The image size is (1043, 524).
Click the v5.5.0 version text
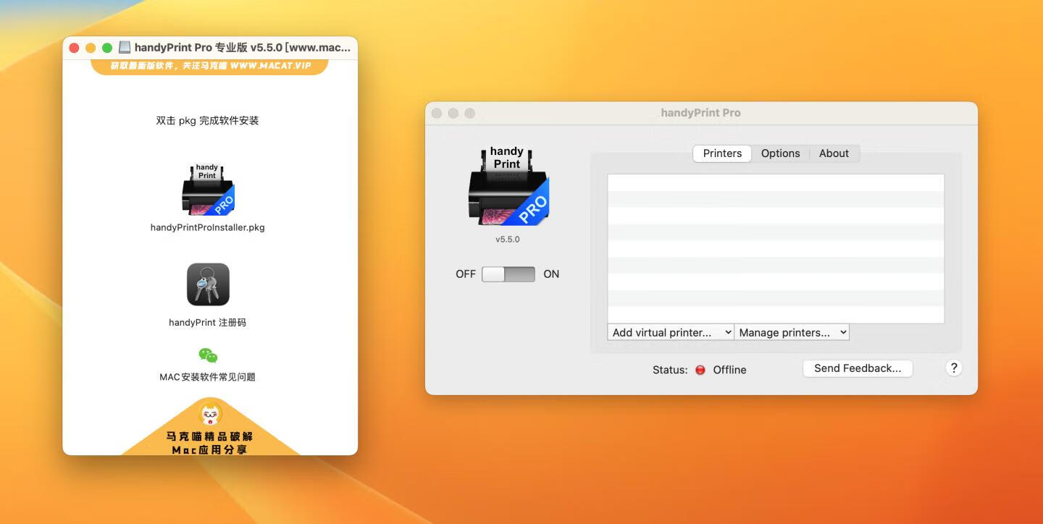pyautogui.click(x=508, y=240)
